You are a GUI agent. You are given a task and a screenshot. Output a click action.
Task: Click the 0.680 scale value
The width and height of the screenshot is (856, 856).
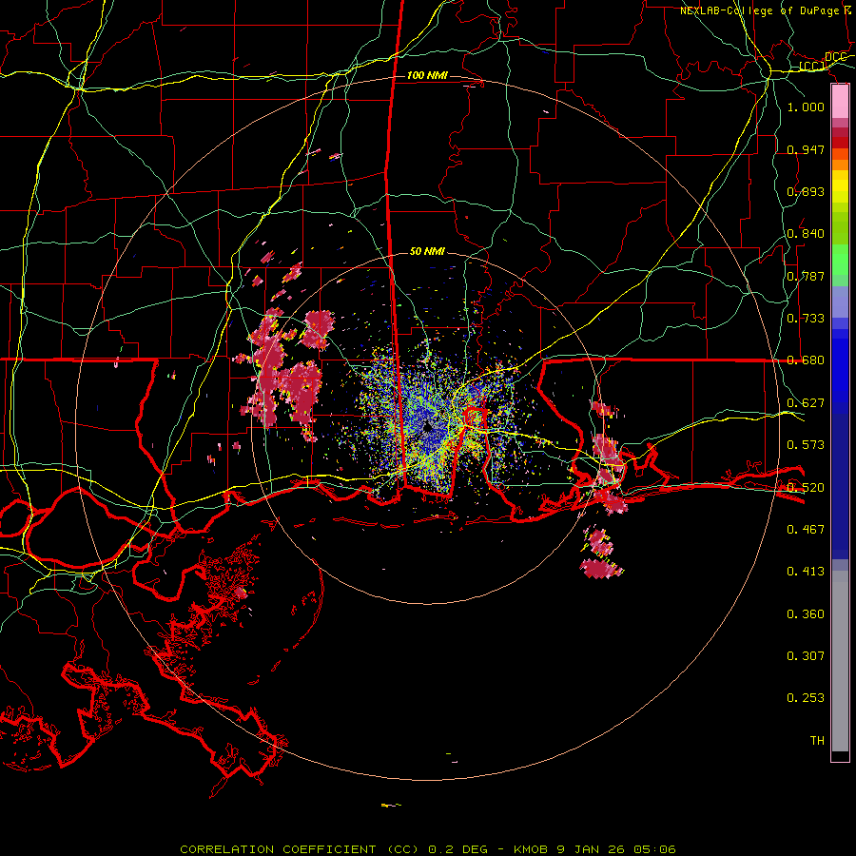[806, 360]
